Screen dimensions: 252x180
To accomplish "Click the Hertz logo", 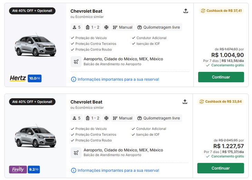I will [18, 78].
